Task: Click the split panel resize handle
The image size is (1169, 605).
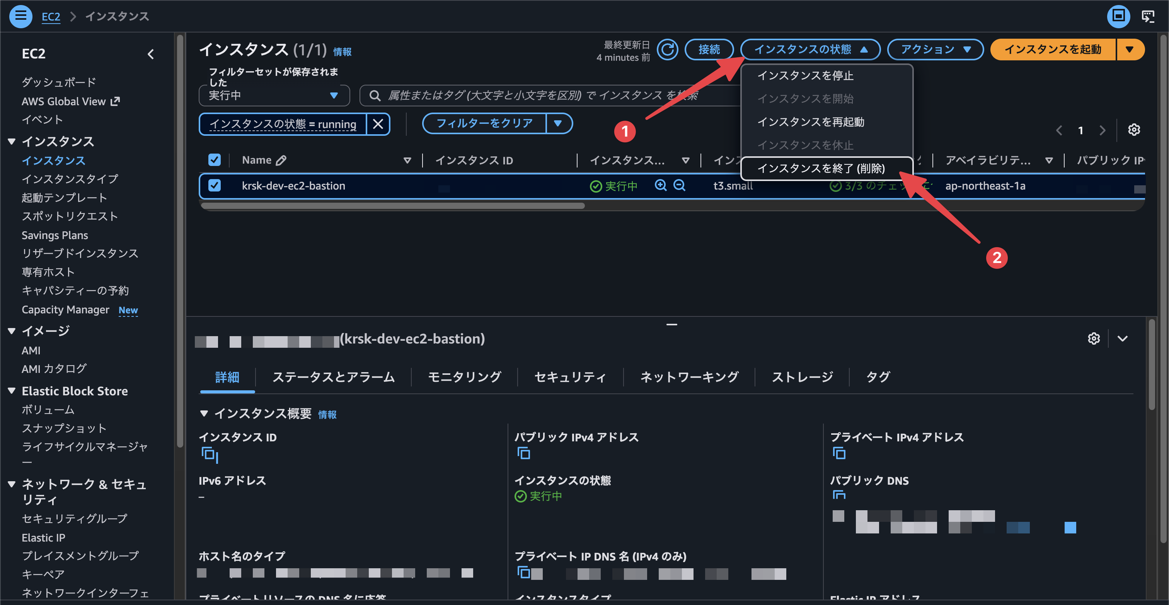Action: point(671,324)
